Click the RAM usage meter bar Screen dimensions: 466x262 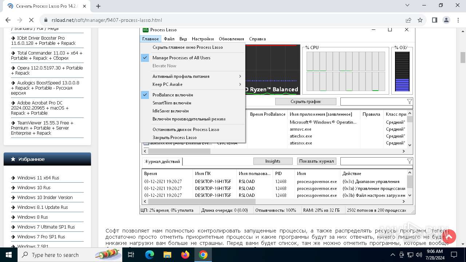pyautogui.click(x=402, y=71)
